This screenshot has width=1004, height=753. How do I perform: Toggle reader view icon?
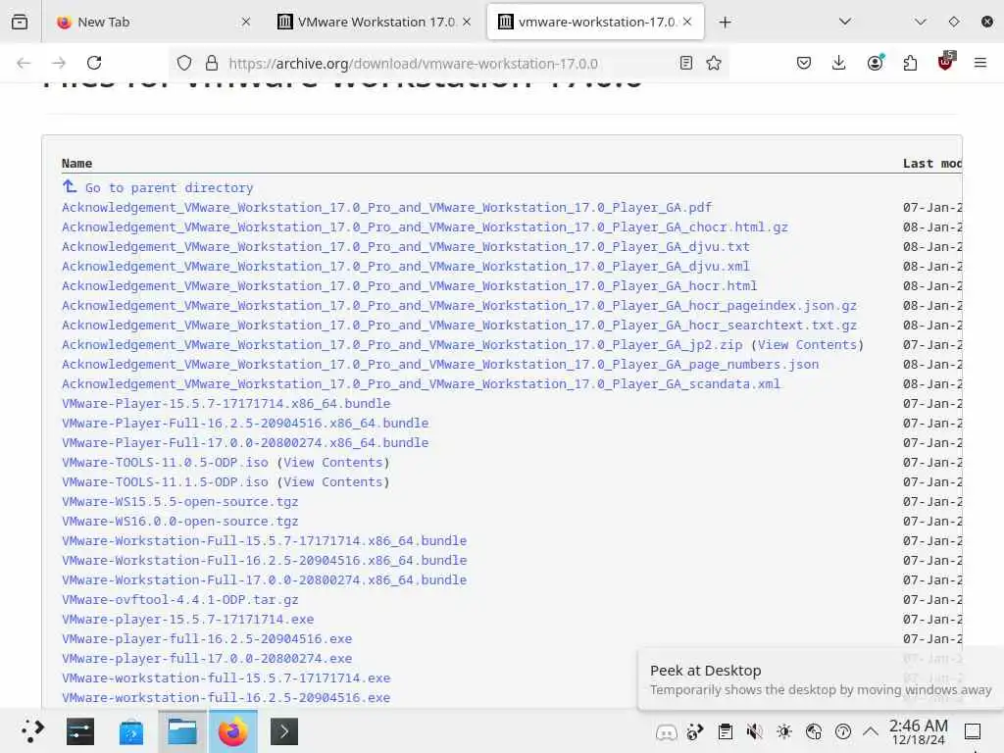tap(686, 63)
